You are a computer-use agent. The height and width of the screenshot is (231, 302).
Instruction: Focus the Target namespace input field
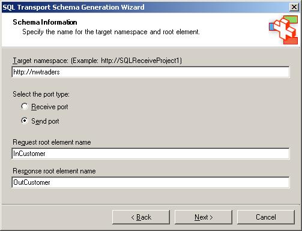[x=151, y=72]
